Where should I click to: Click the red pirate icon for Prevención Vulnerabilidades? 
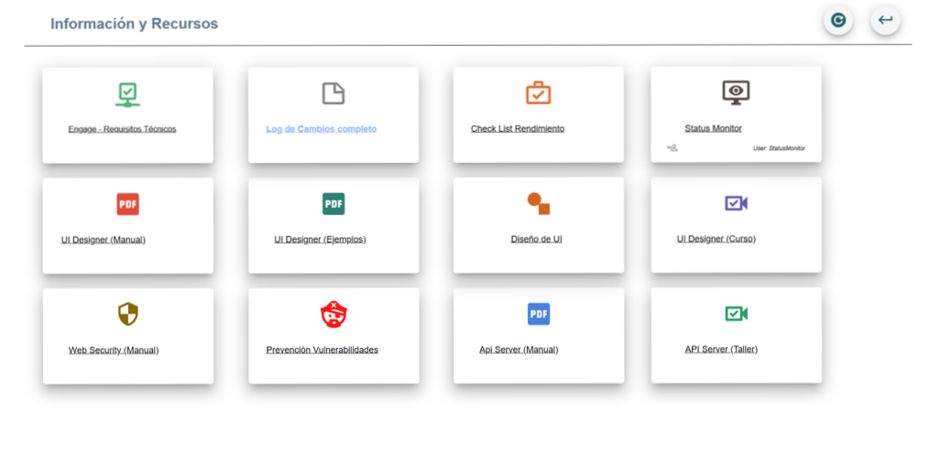pyautogui.click(x=334, y=314)
